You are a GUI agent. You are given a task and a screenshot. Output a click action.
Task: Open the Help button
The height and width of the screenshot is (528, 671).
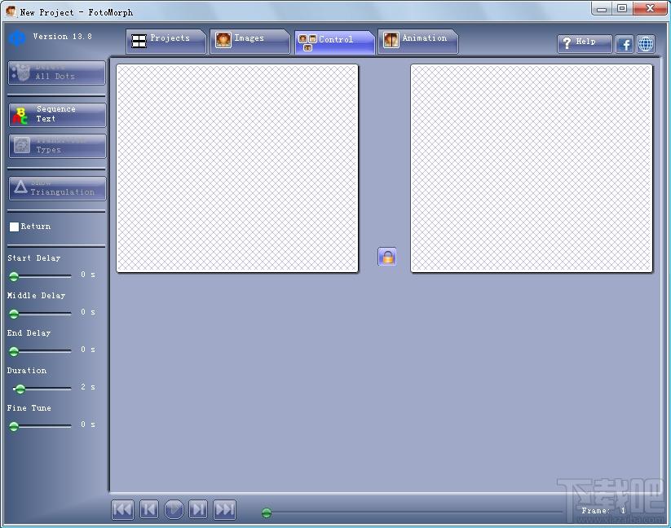585,44
